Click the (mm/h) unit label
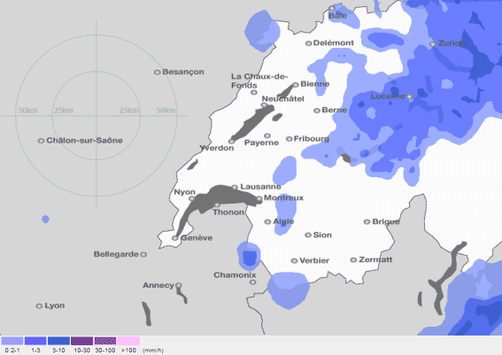502x355 pixels. tap(153, 351)
